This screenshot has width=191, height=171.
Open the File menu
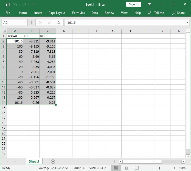(8, 13)
